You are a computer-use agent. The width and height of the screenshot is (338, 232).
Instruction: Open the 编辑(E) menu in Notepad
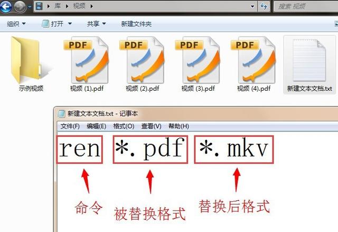coord(96,126)
